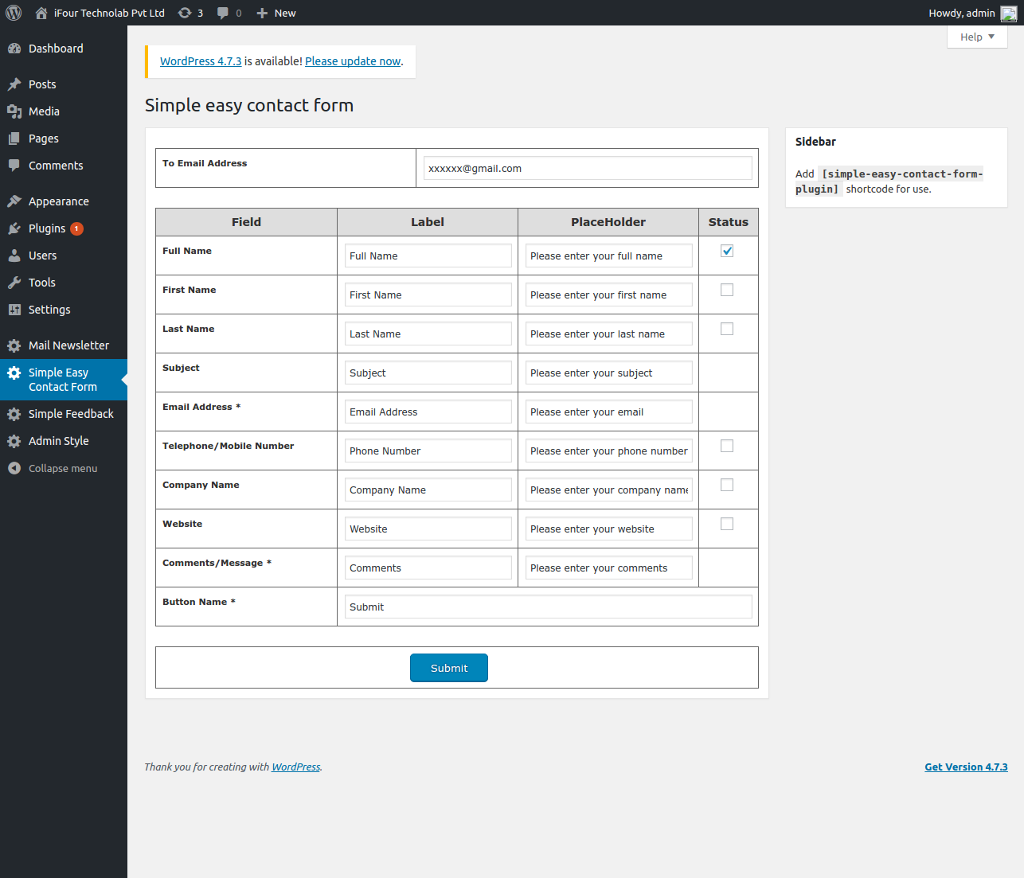The height and width of the screenshot is (878, 1024).
Task: Click the blue Submit button
Action: coord(449,668)
